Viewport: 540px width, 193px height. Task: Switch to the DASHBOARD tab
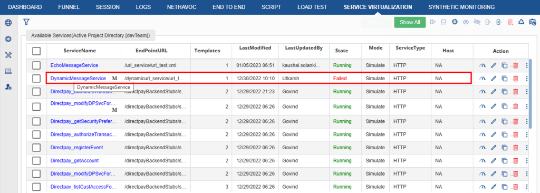click(x=25, y=7)
